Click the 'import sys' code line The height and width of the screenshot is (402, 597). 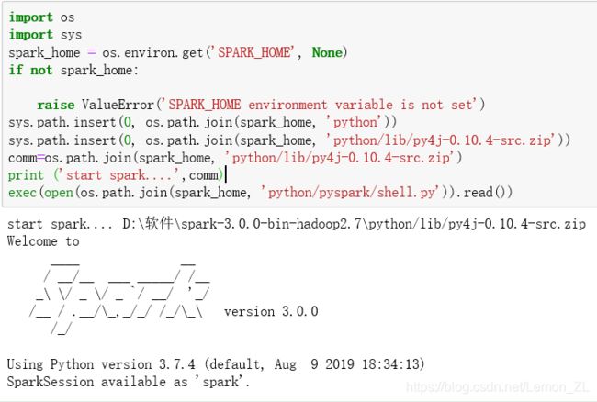45,35
